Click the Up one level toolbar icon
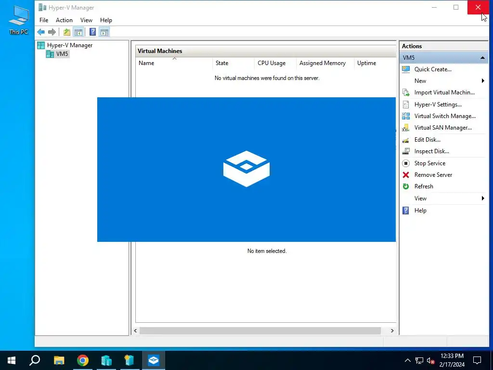Screen dimensions: 493x370 66,32
